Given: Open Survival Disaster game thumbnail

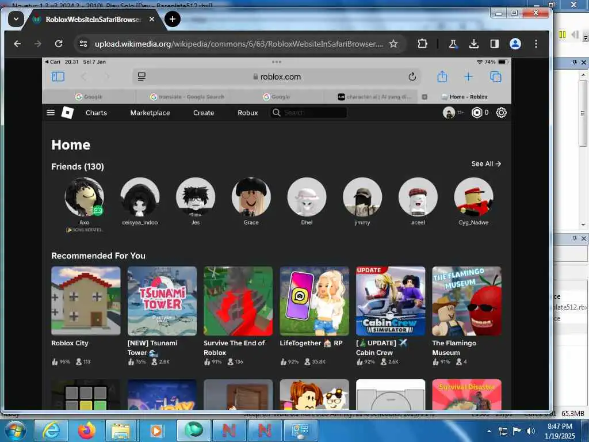Looking at the screenshot, I should 466,395.
